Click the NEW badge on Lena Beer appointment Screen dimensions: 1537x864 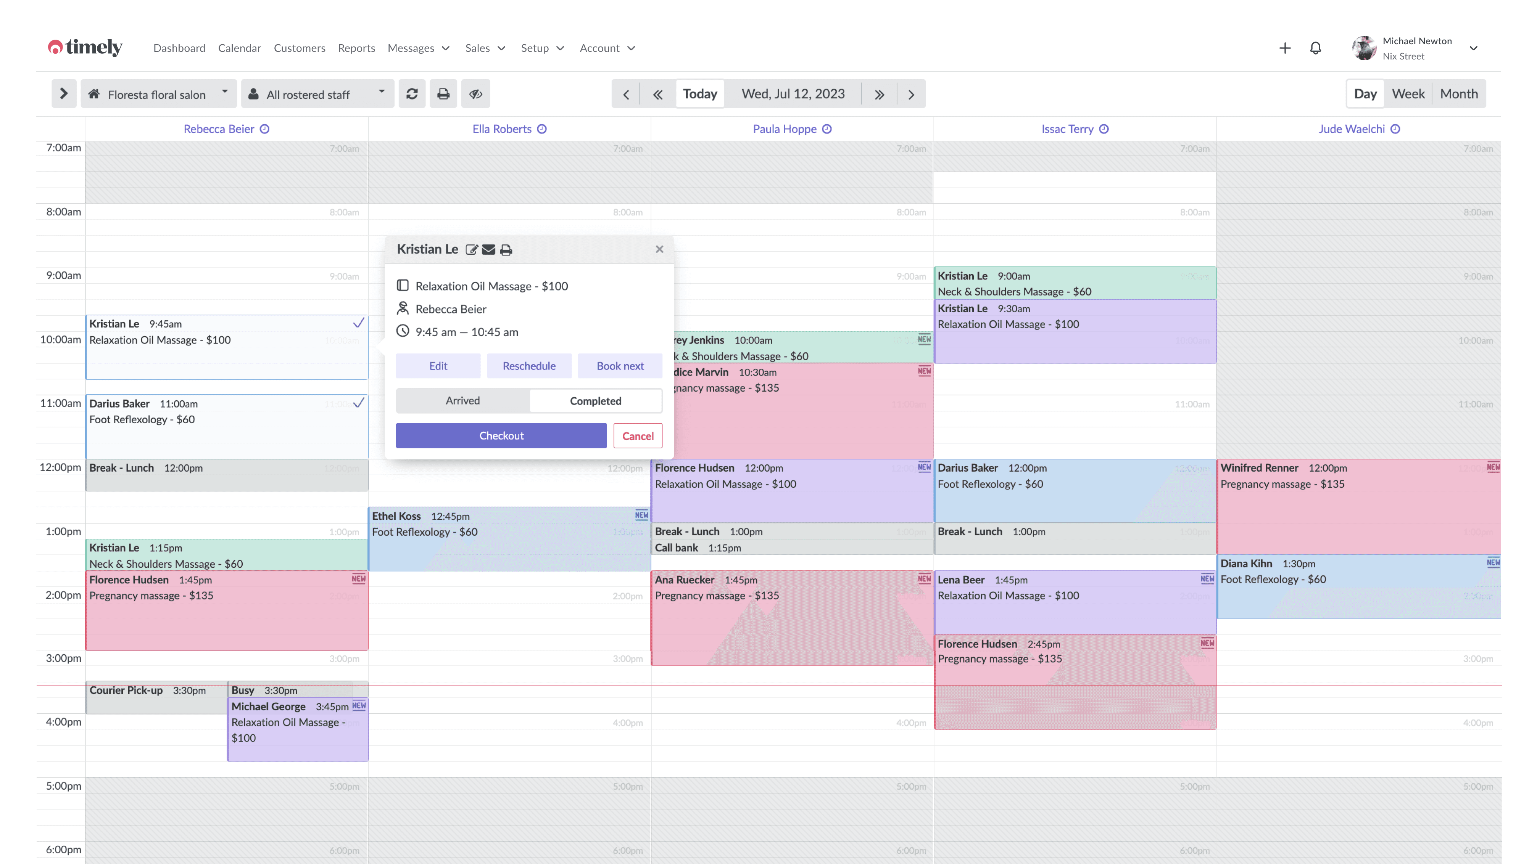(x=1207, y=578)
